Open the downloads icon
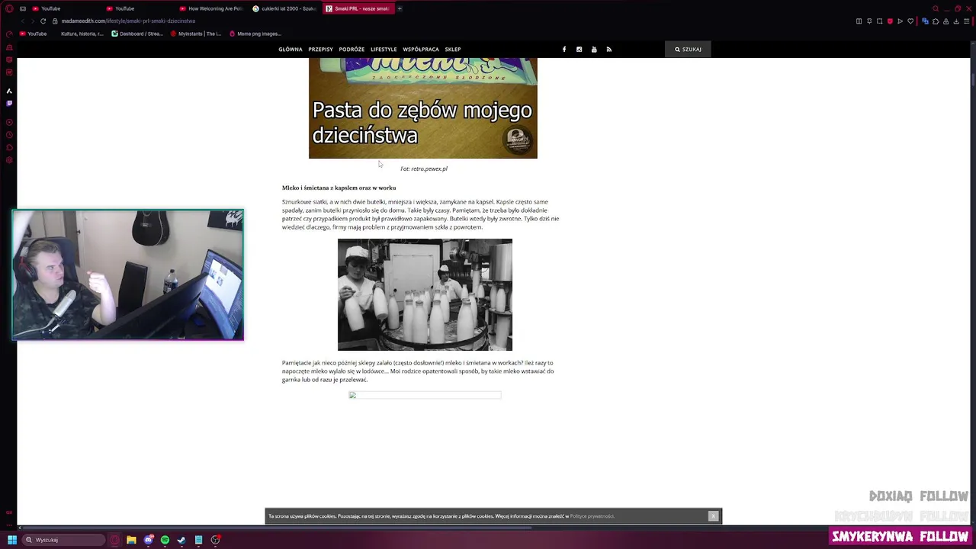This screenshot has width=976, height=549. [956, 21]
